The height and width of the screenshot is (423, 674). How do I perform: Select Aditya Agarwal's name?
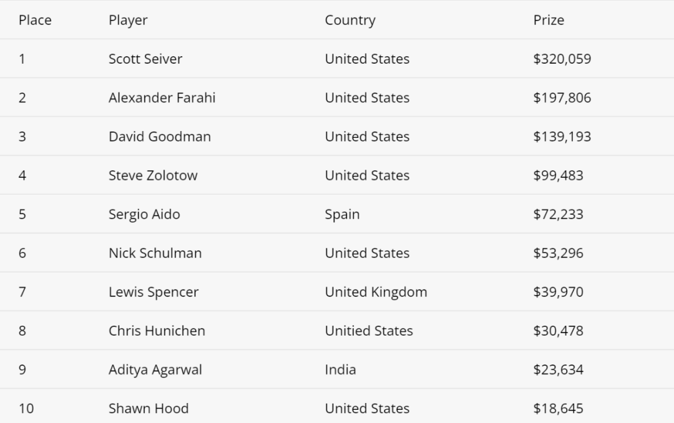155,370
